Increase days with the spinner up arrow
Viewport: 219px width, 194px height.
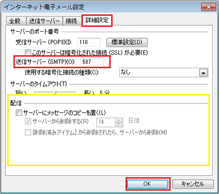coord(119,120)
